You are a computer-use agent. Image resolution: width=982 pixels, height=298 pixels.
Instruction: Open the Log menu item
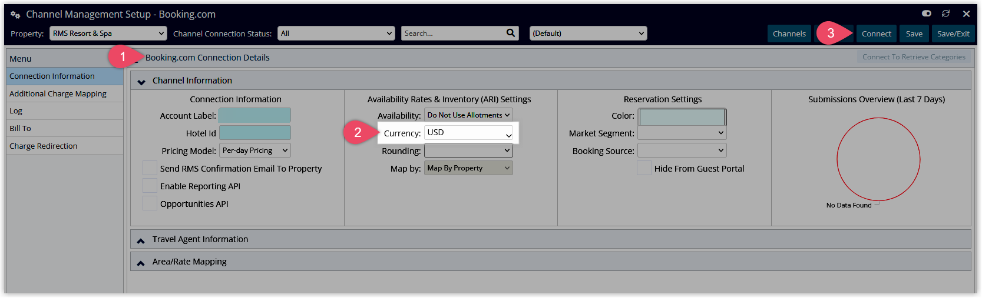point(65,111)
